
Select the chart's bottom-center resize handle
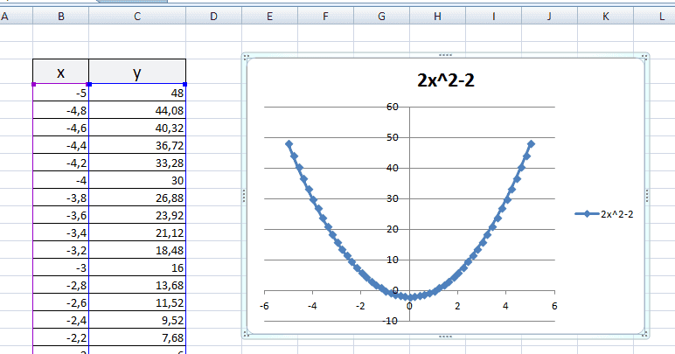447,336
